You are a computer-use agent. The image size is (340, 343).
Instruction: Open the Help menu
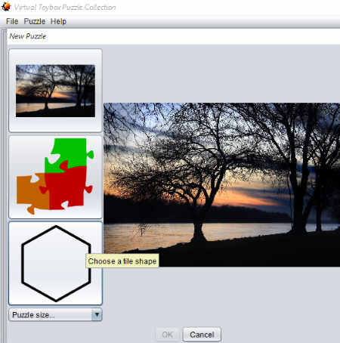(x=58, y=21)
